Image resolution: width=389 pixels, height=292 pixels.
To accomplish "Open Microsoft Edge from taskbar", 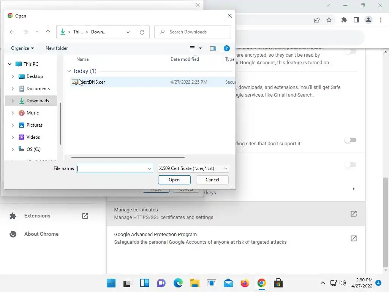I will point(178,283).
